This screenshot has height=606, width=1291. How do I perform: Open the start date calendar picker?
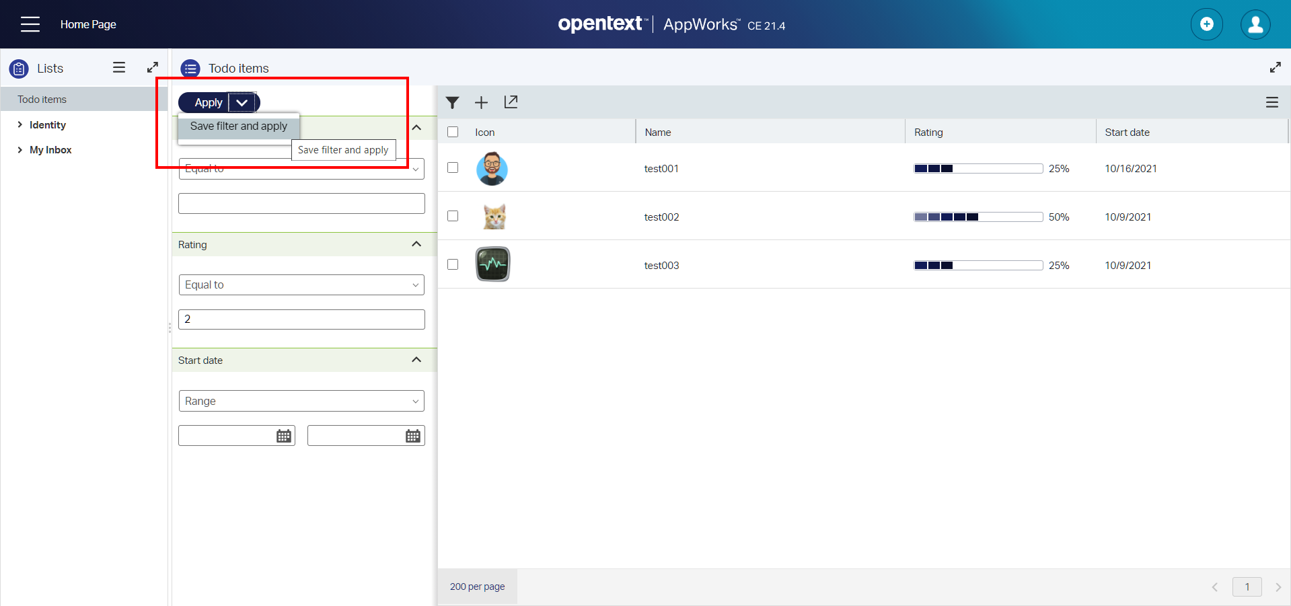coord(284,436)
